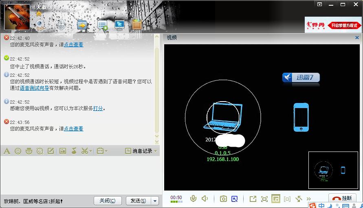Open the toolbox briefcase icon
The height and width of the screenshot is (208, 363).
coord(100,151)
